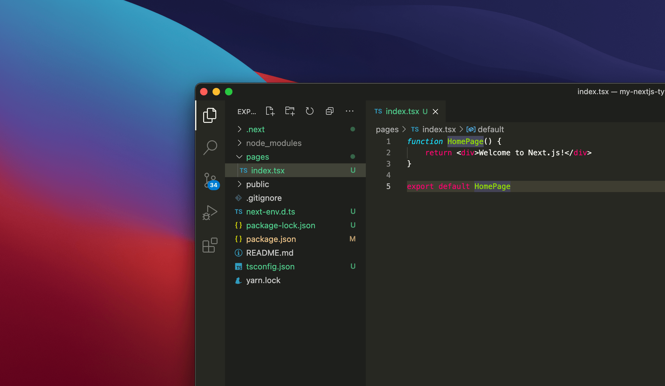Collapse all folders in Explorer
This screenshot has width=665, height=386.
tap(329, 111)
